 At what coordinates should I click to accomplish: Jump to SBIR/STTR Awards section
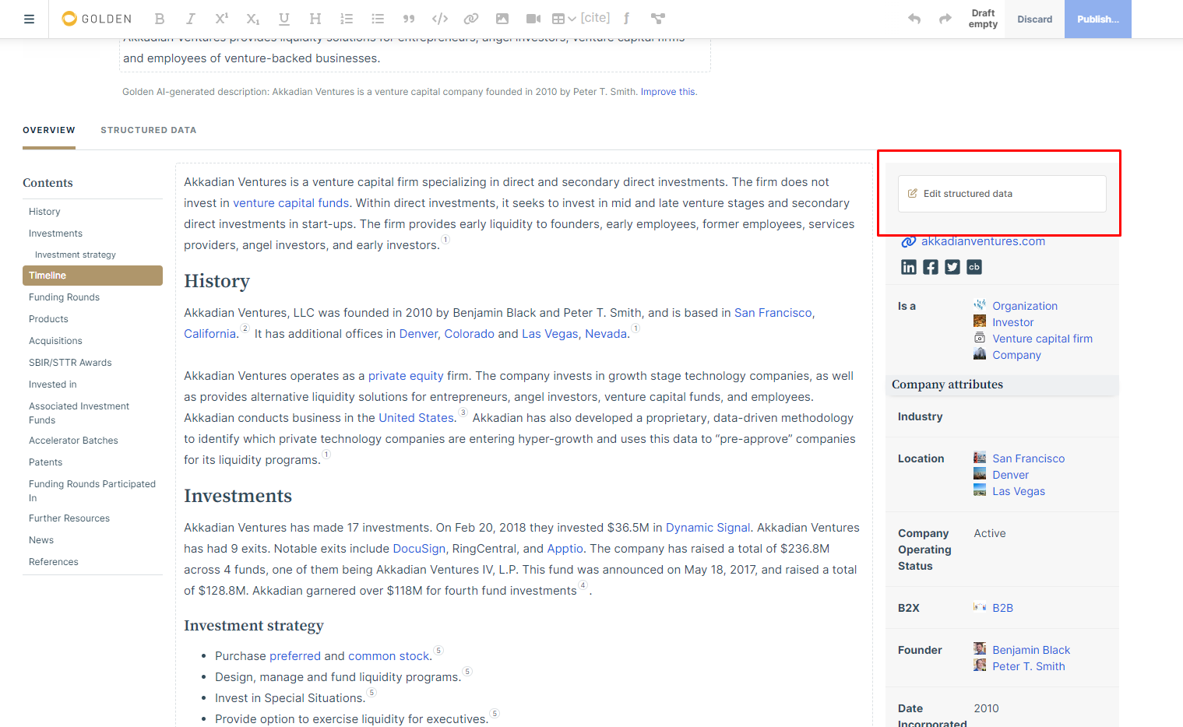coord(70,363)
